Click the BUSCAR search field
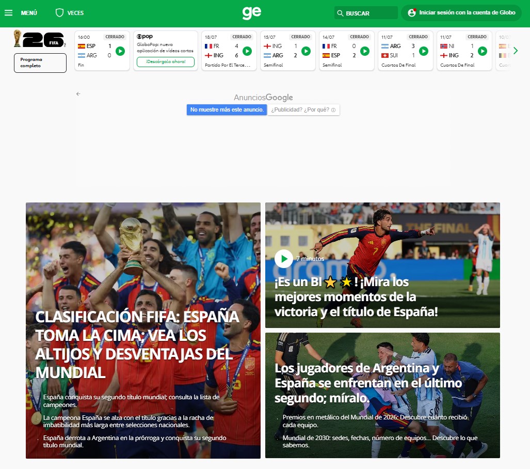Viewport: 530px width, 469px height. 366,13
